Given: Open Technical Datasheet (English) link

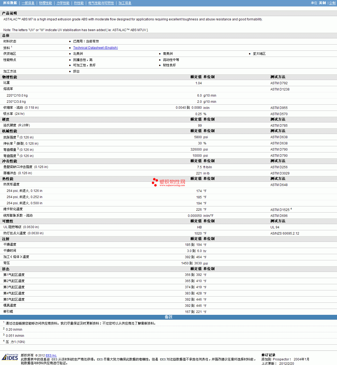Looking at the screenshot, I should coord(96,48).
